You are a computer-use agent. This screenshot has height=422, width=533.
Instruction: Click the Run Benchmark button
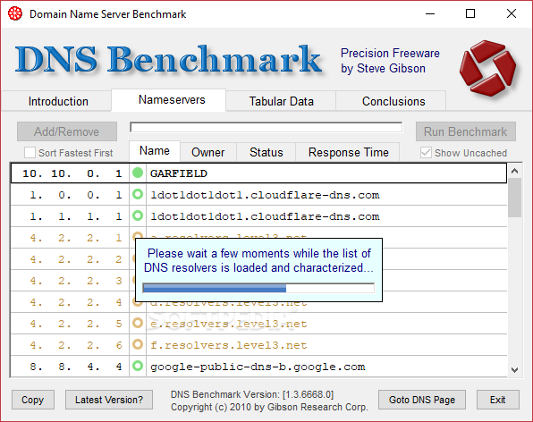pyautogui.click(x=466, y=131)
